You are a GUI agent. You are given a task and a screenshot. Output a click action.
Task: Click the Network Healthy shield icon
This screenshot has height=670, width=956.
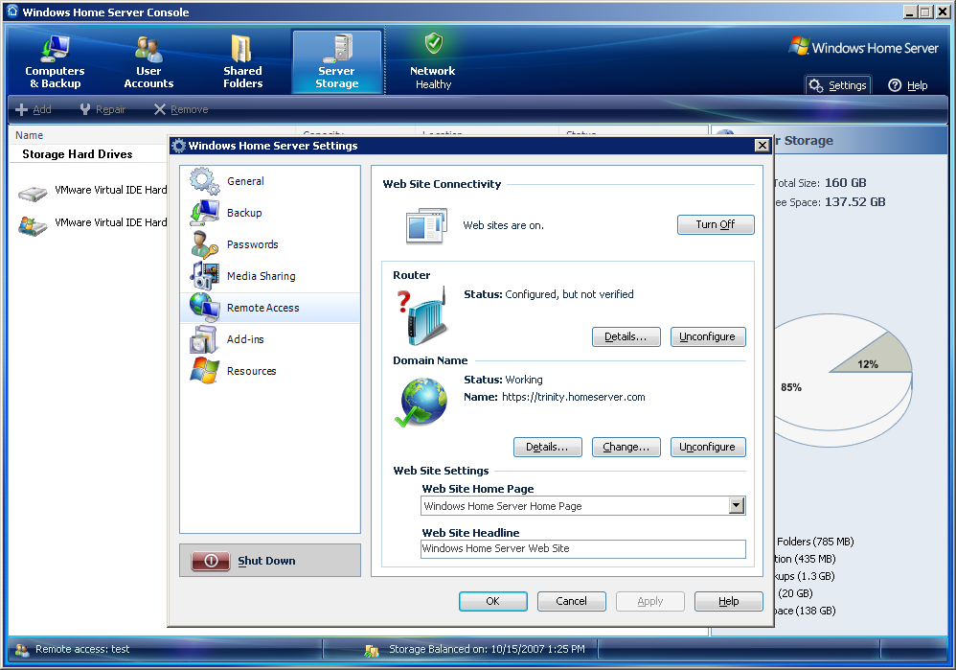tap(434, 43)
